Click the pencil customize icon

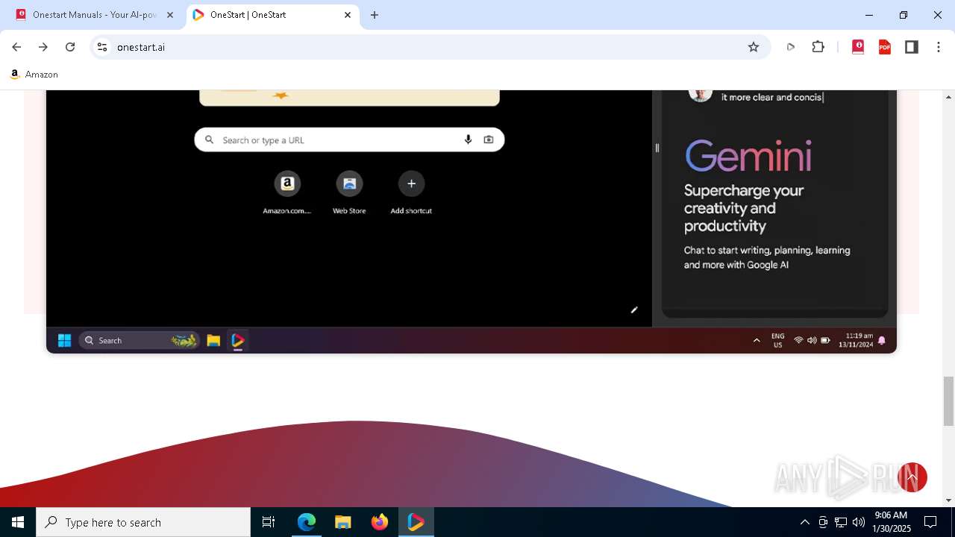634,310
